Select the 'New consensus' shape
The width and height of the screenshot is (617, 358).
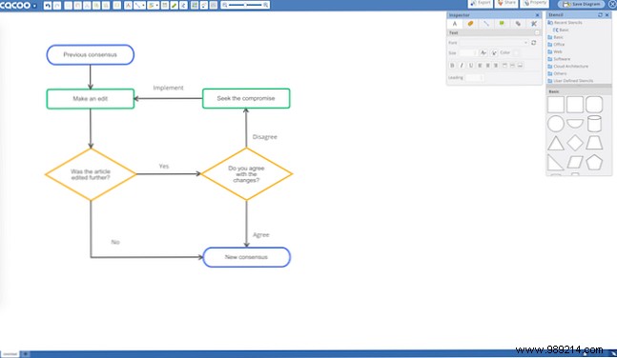pos(246,257)
